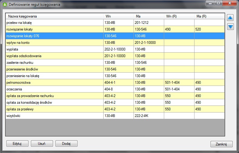The height and width of the screenshot is (153, 239).
Task: Click Wn (R) cell '501-1-404' in orzeczenia row
Action: tap(179, 89)
